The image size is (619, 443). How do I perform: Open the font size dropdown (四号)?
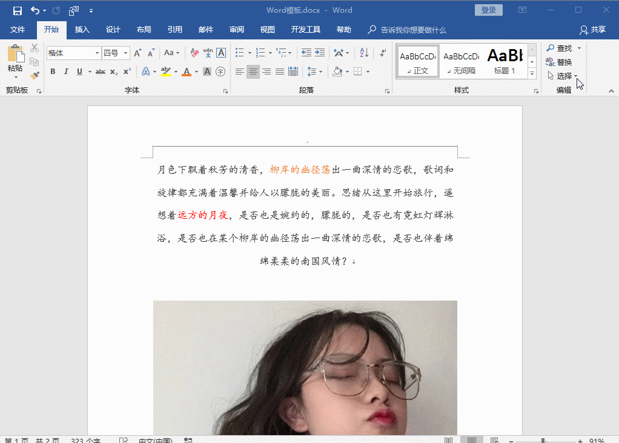pos(125,53)
